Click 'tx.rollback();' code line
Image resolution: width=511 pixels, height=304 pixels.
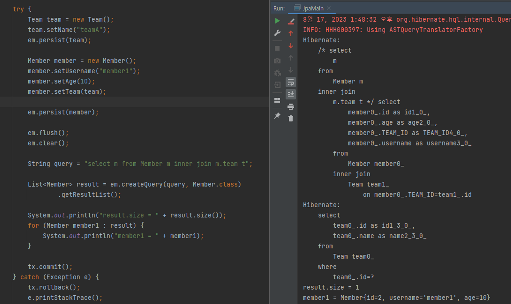coord(54,287)
